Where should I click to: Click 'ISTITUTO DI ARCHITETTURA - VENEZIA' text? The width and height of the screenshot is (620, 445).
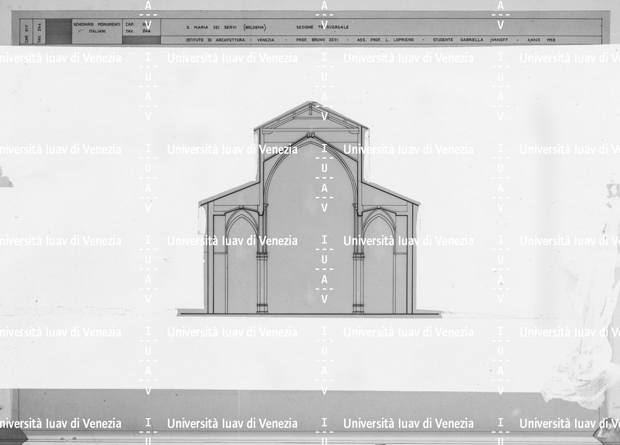[x=230, y=40]
